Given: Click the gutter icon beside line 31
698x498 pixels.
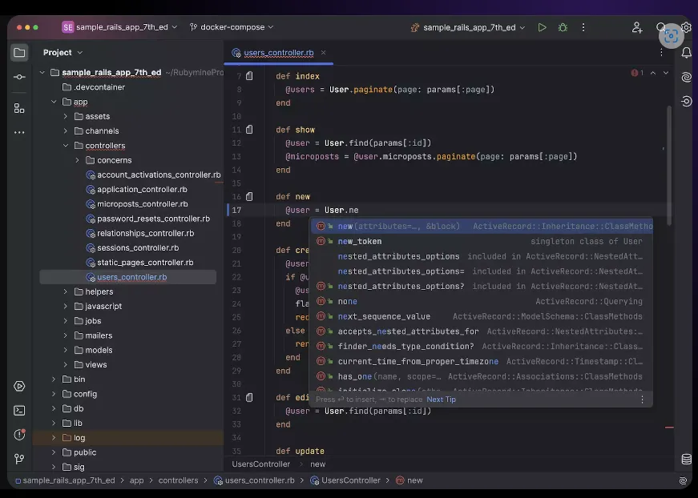Looking at the screenshot, I should pyautogui.click(x=249, y=397).
